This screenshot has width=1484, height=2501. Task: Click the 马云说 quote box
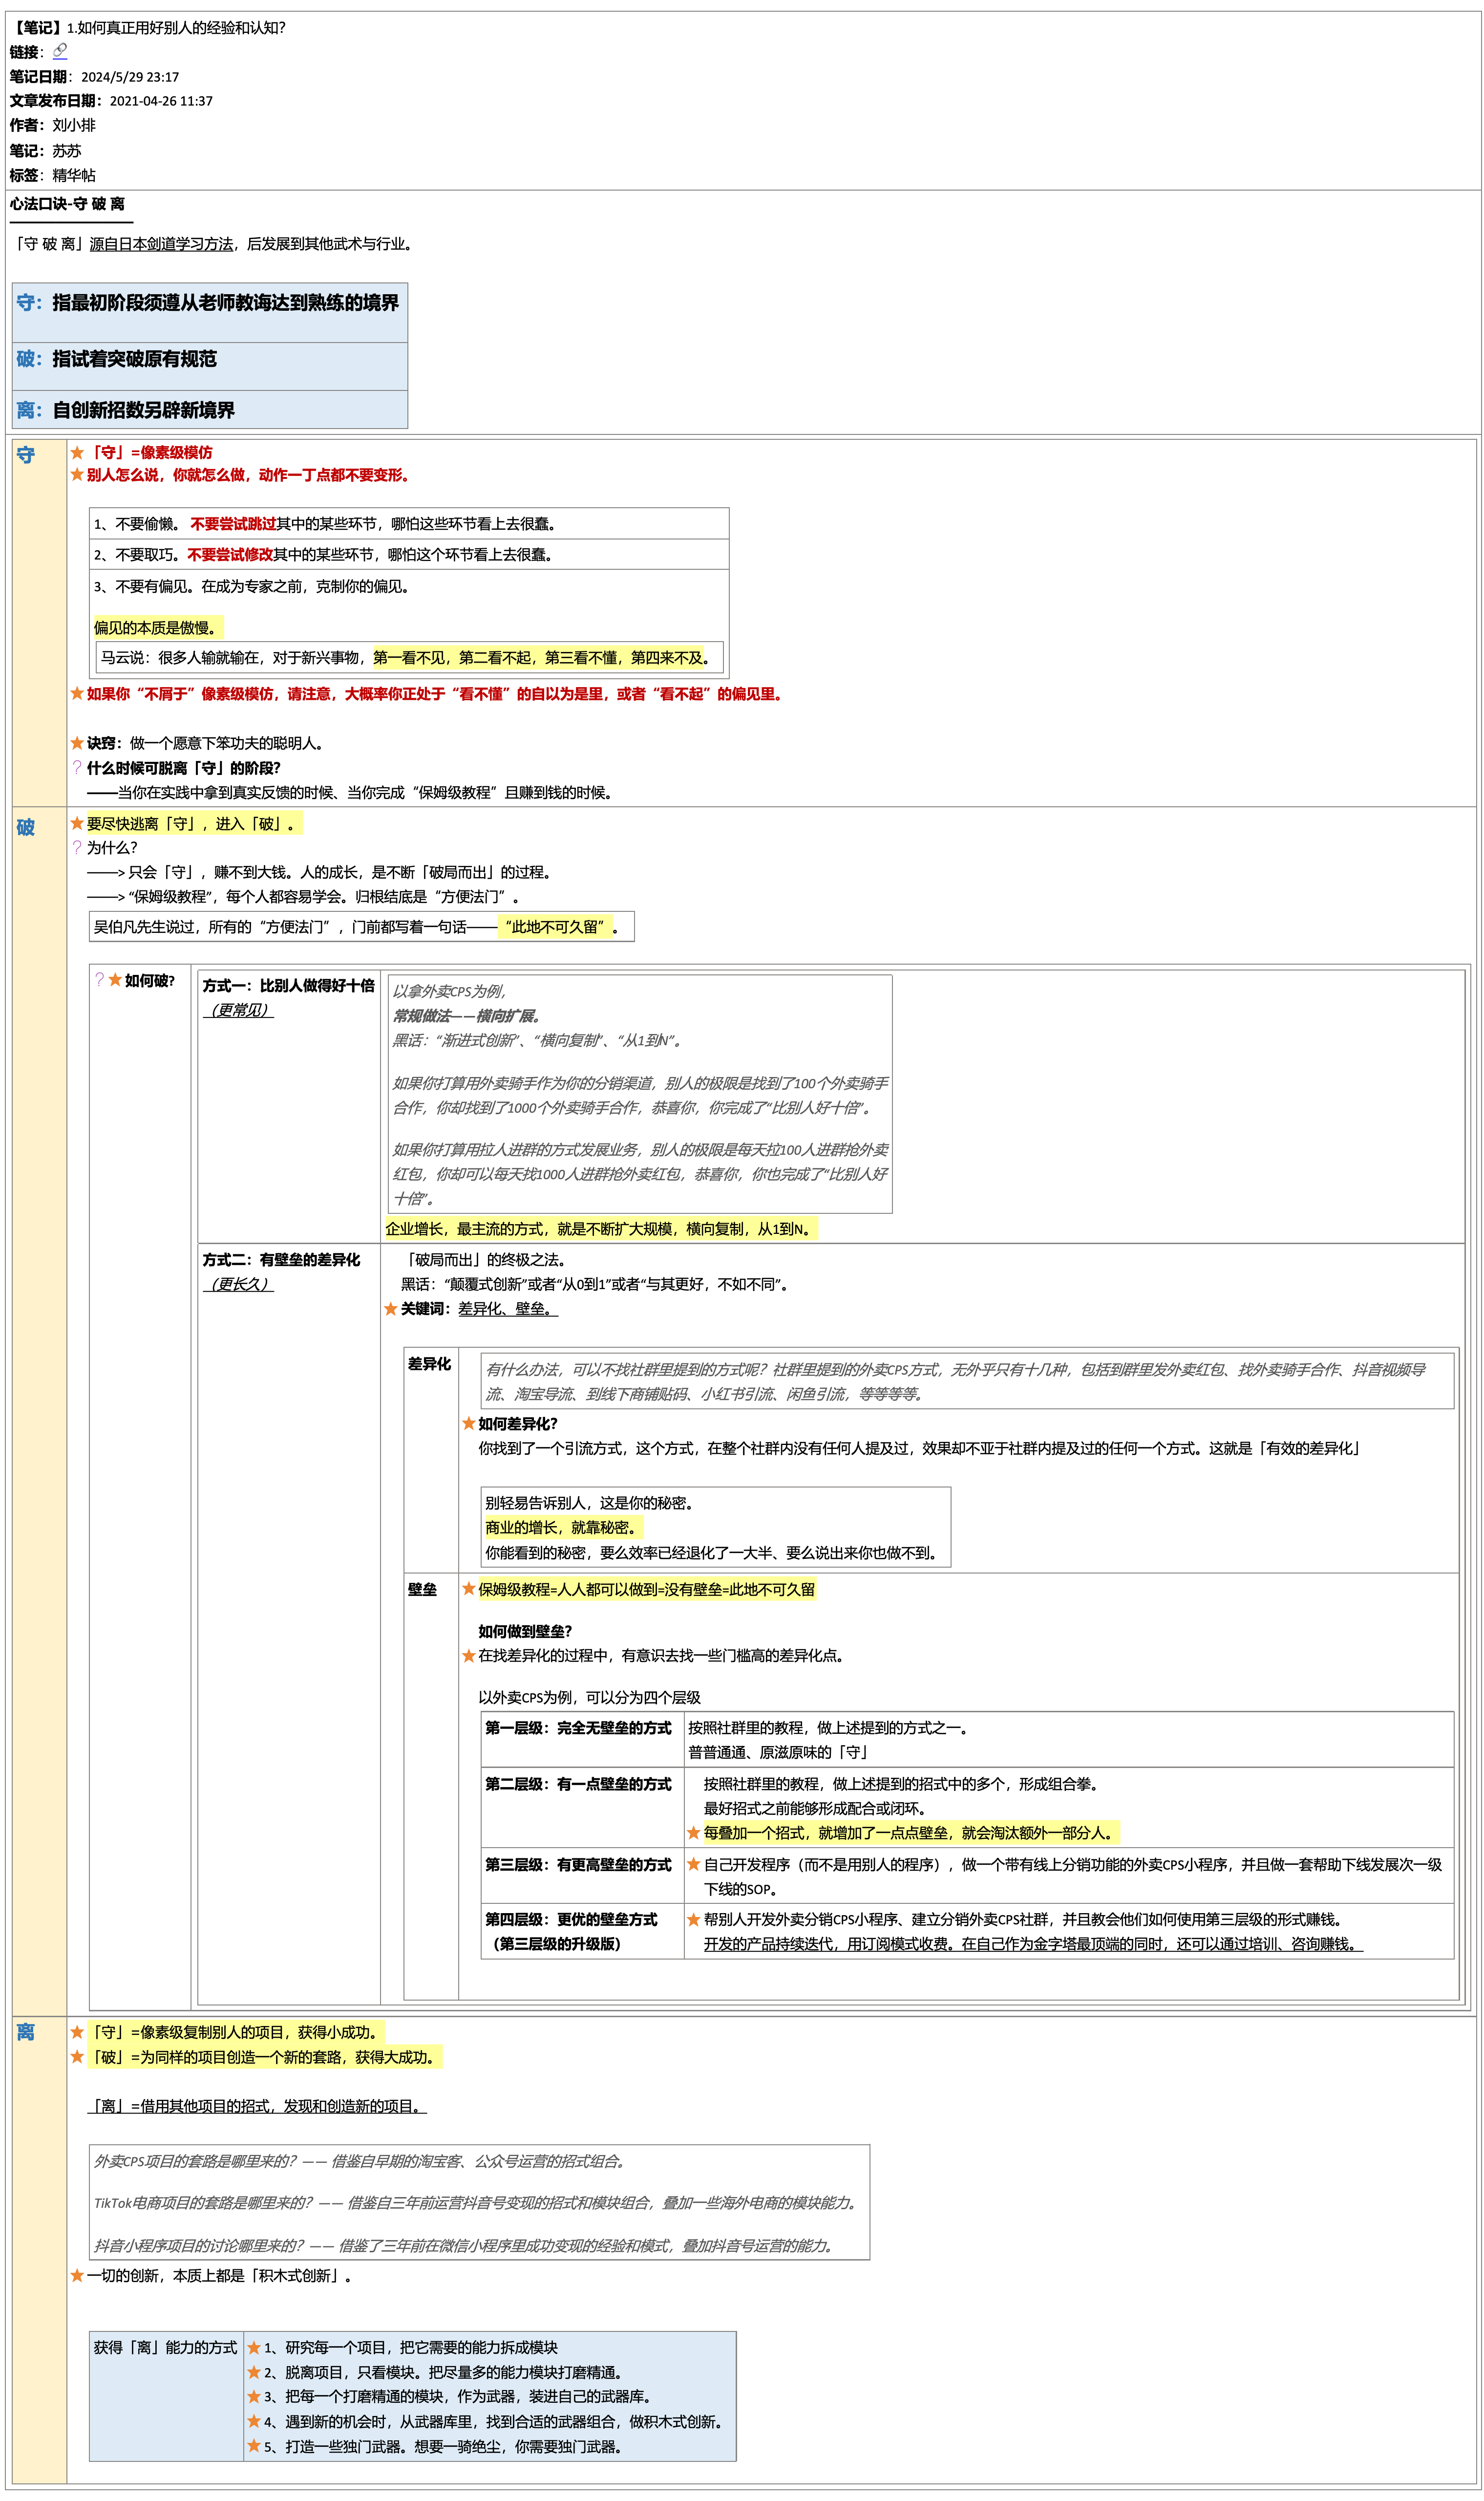409,657
